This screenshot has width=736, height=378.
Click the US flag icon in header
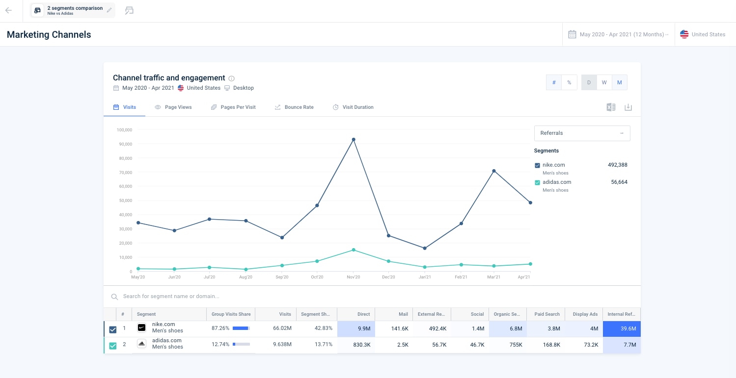click(x=684, y=34)
